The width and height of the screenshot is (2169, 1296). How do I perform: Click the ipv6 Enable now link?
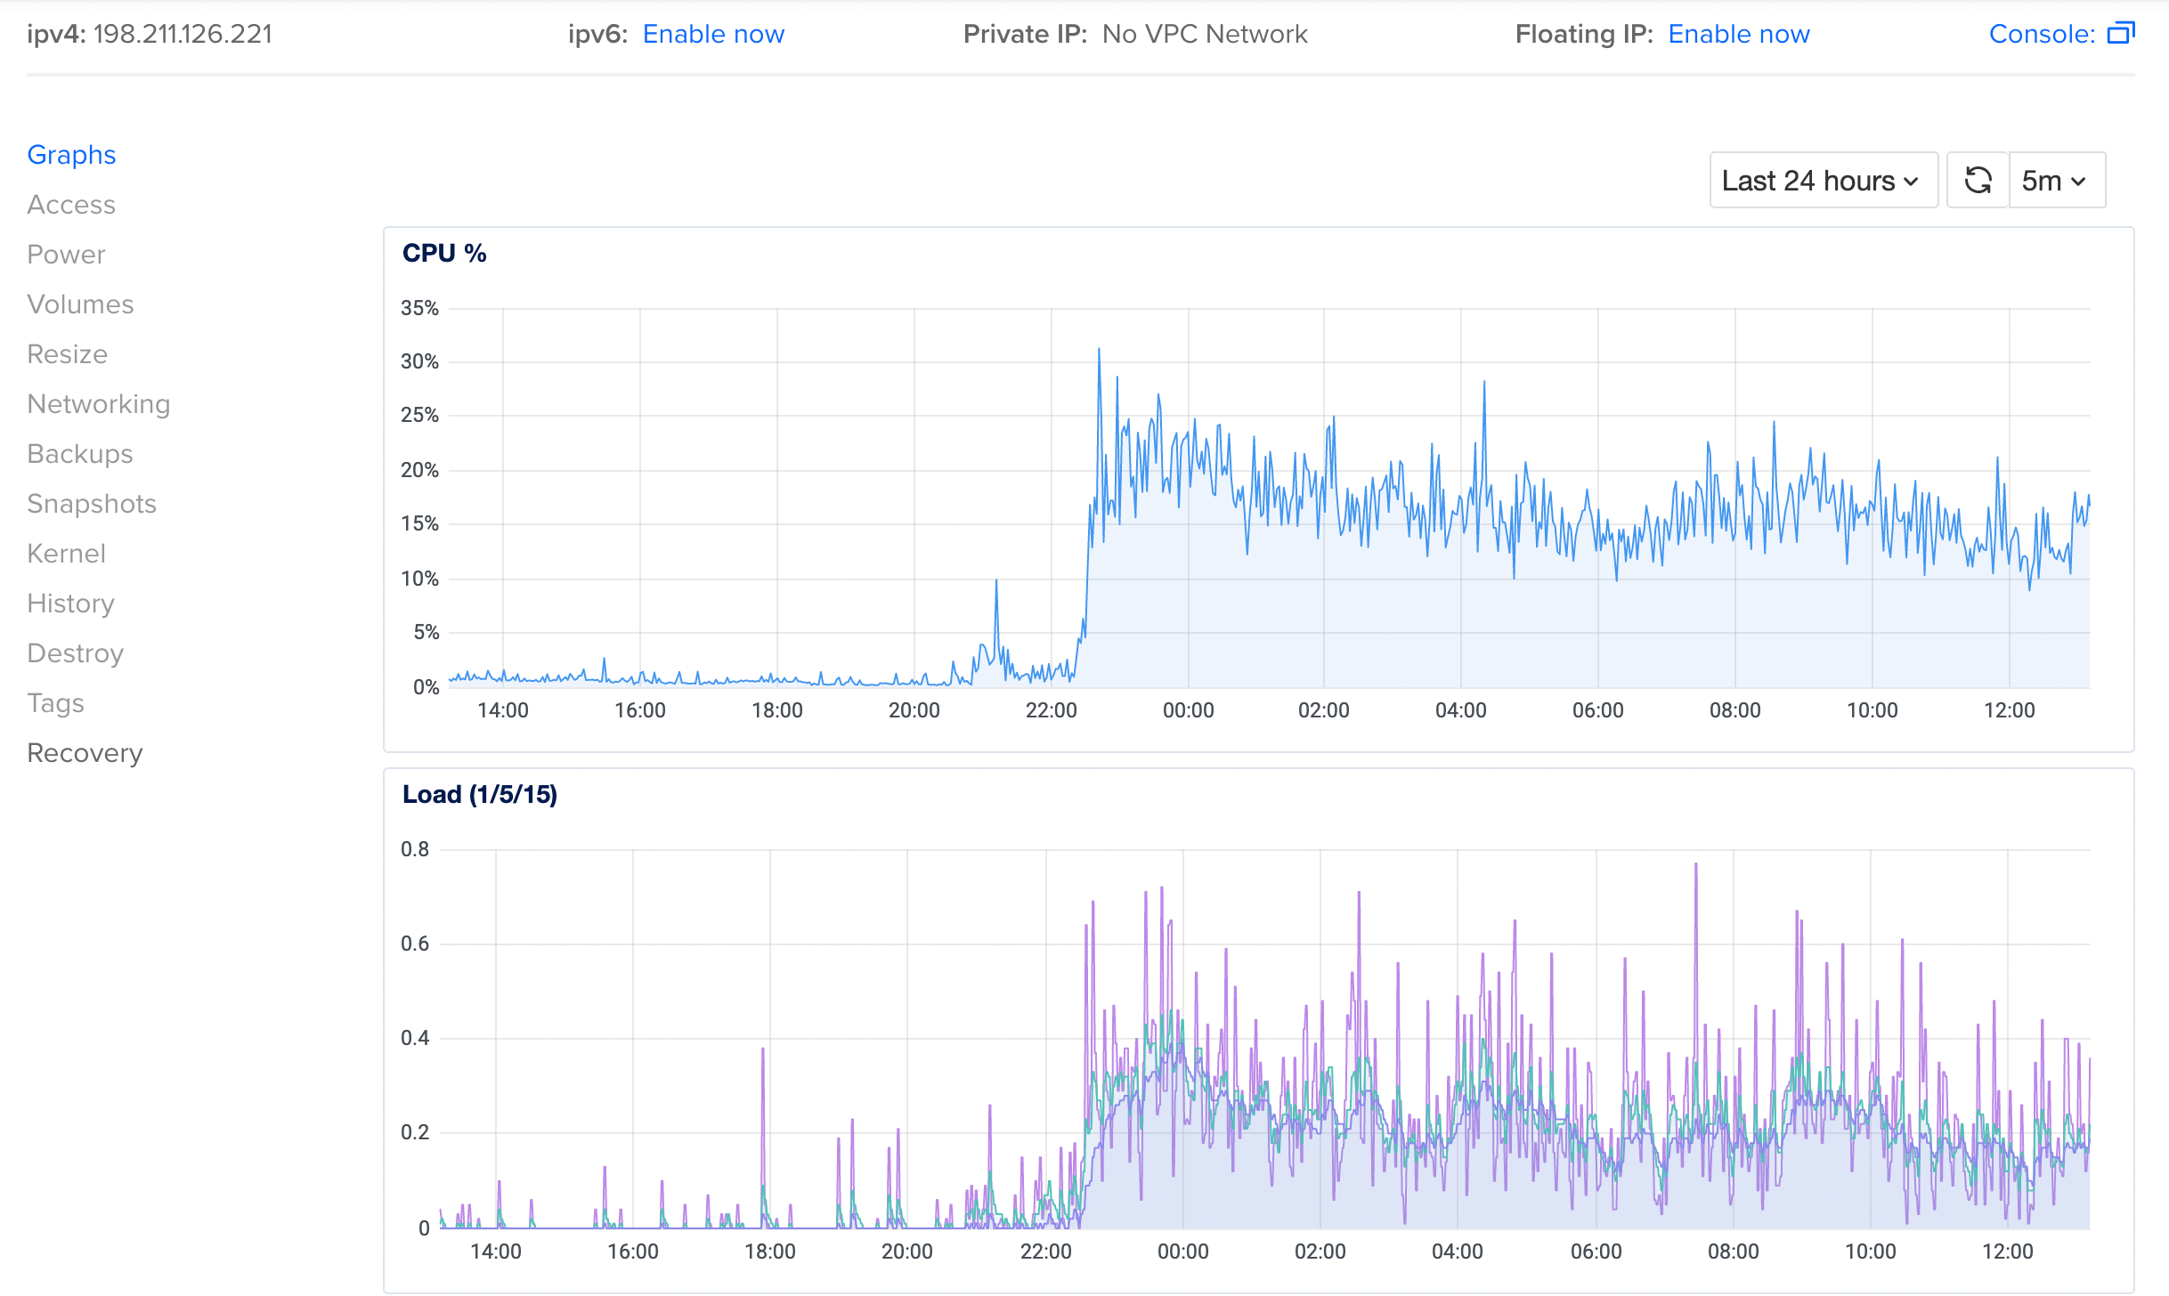point(713,34)
